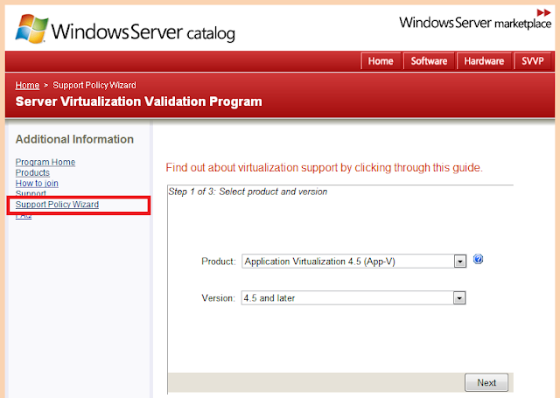Click the Version combo box arrow

pyautogui.click(x=459, y=297)
